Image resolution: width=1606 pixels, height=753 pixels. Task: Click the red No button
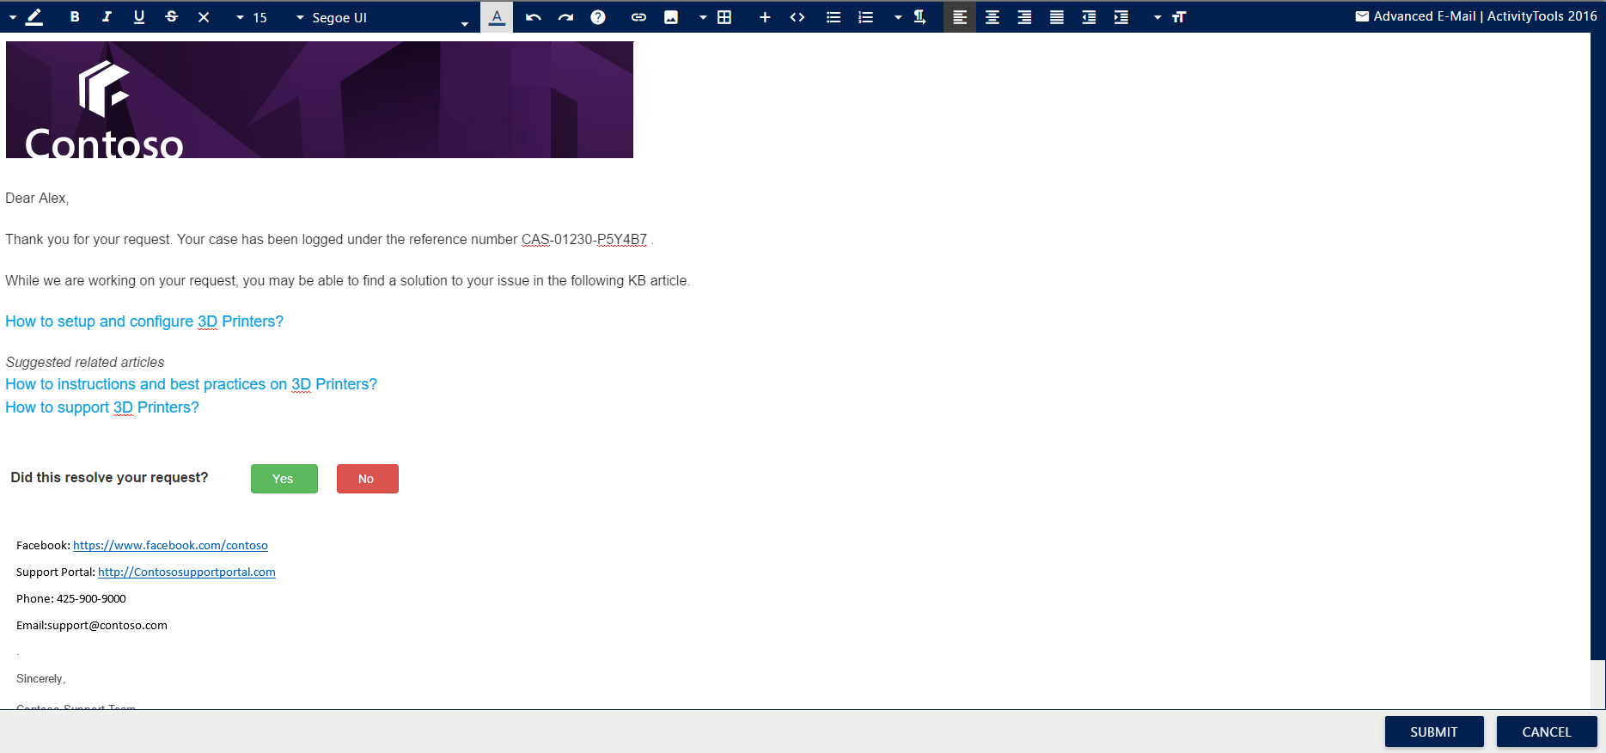click(x=368, y=479)
